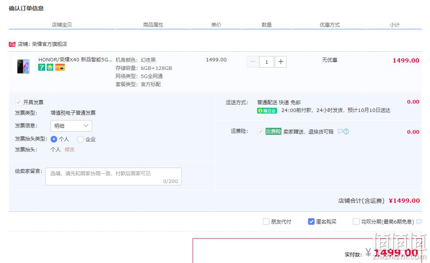Click the unit price 1499.00

tap(217, 60)
